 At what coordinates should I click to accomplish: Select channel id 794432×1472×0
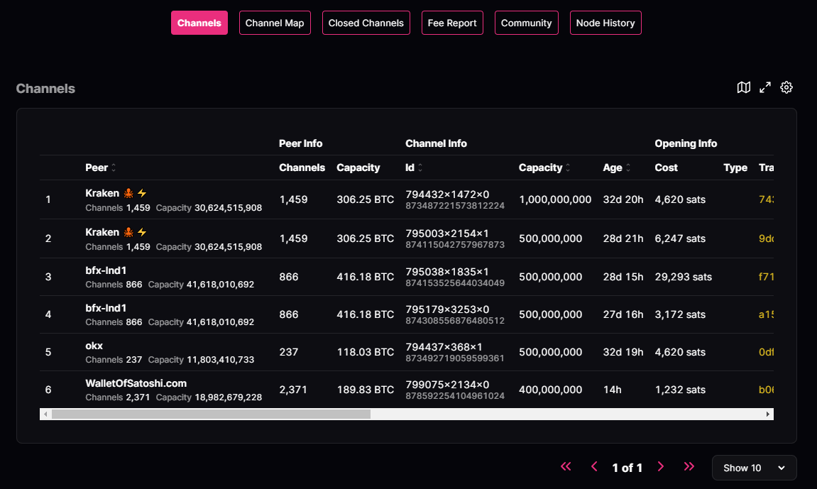[447, 194]
